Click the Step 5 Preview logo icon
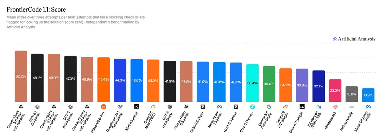Screen dimensions: 380x139 252,107
